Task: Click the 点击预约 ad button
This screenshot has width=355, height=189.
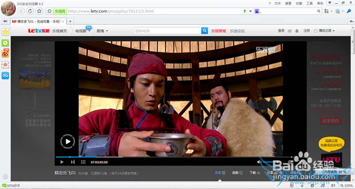Action: point(331,121)
